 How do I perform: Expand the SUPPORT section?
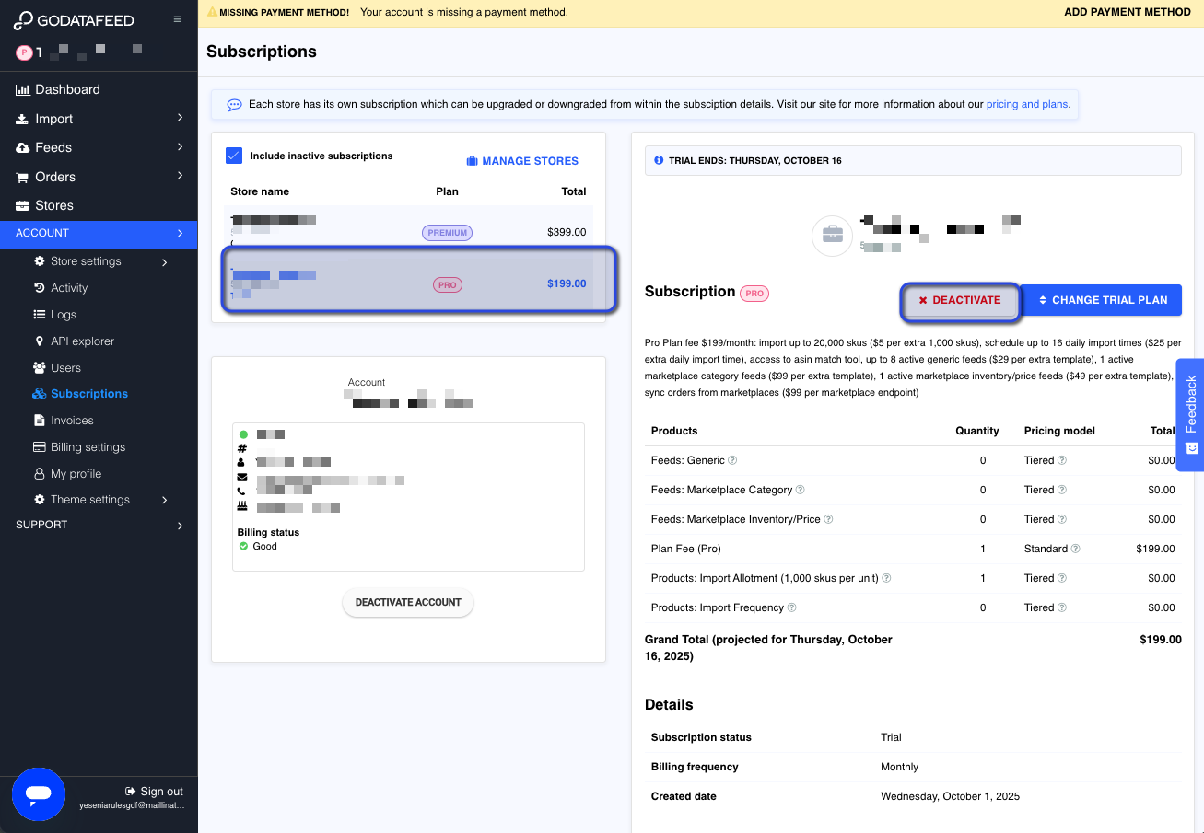pyautogui.click(x=180, y=526)
